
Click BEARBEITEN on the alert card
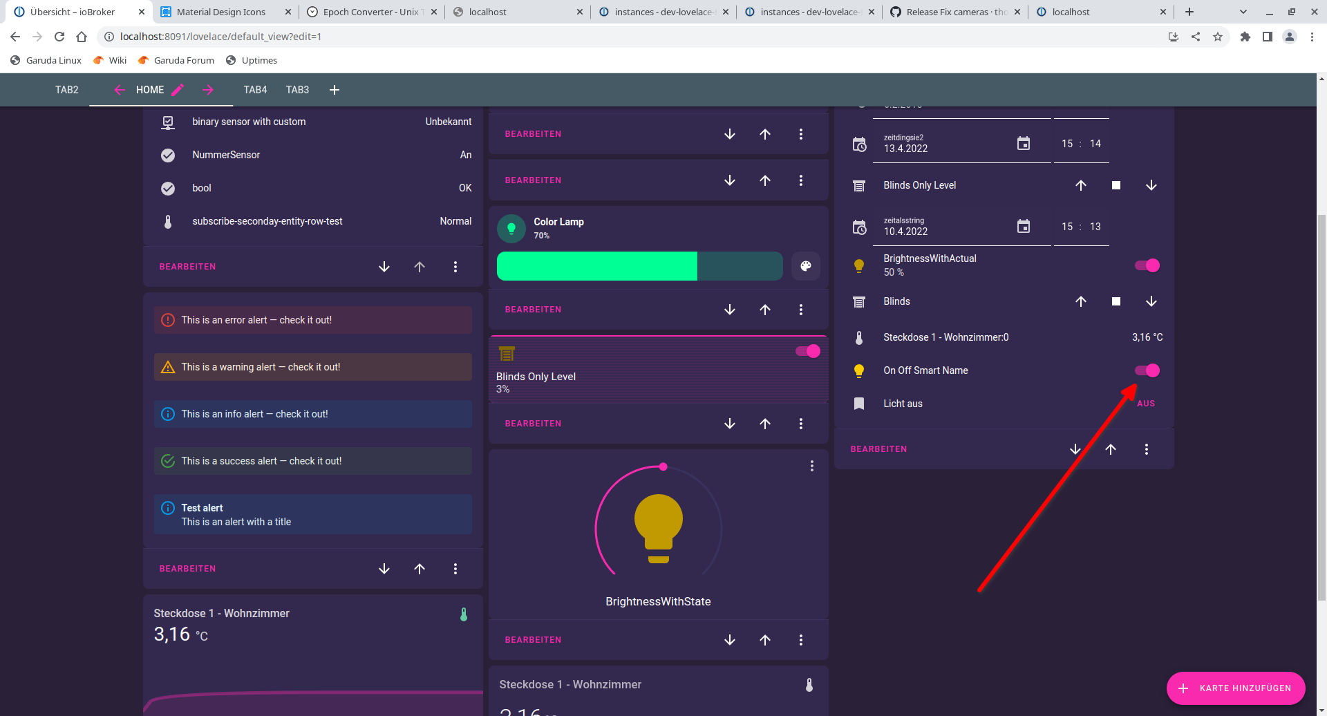click(x=187, y=569)
